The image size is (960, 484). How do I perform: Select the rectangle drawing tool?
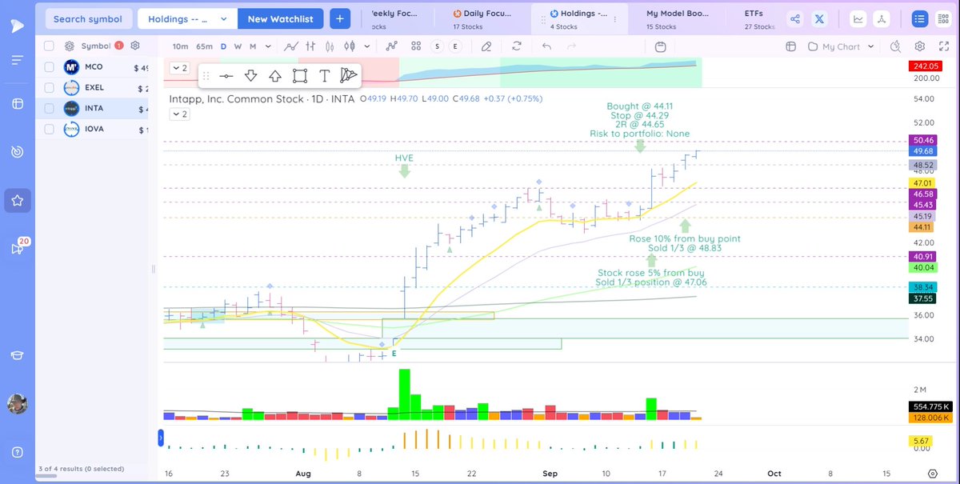coord(300,76)
